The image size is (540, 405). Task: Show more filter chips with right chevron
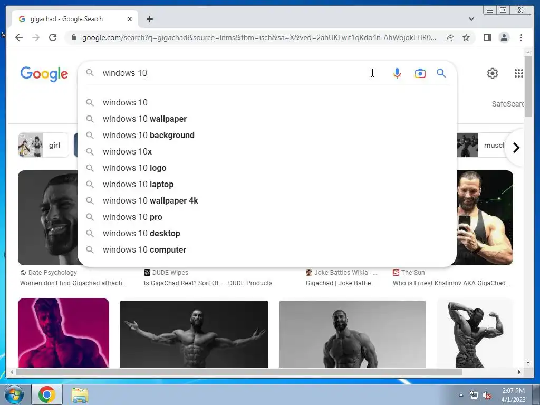click(516, 148)
